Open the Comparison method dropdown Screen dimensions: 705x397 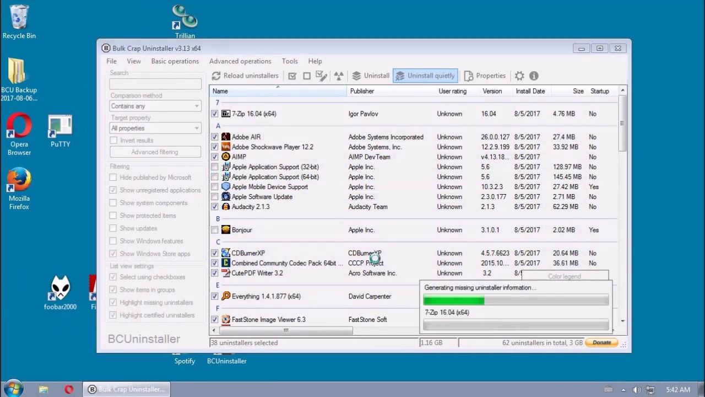click(x=155, y=106)
